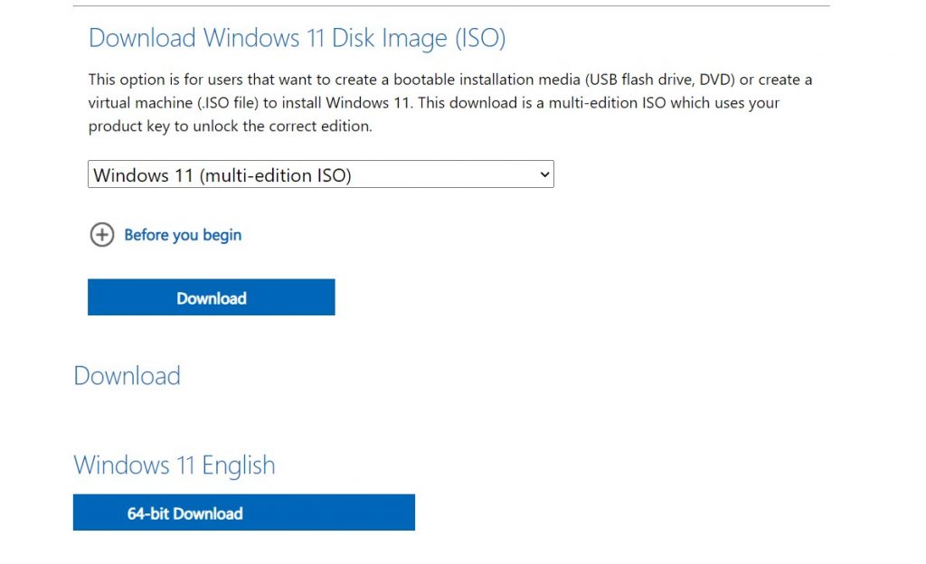Image resolution: width=926 pixels, height=564 pixels.
Task: Click inside the edition selection field
Action: (x=271, y=174)
